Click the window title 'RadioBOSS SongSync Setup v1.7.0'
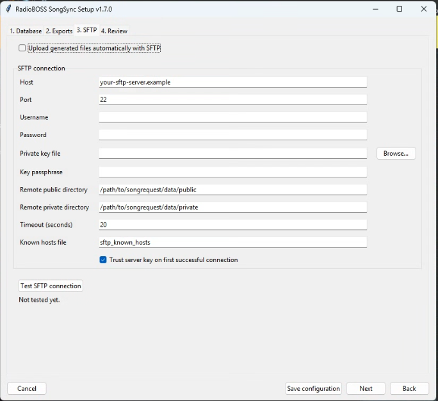438x401 pixels. coord(63,9)
